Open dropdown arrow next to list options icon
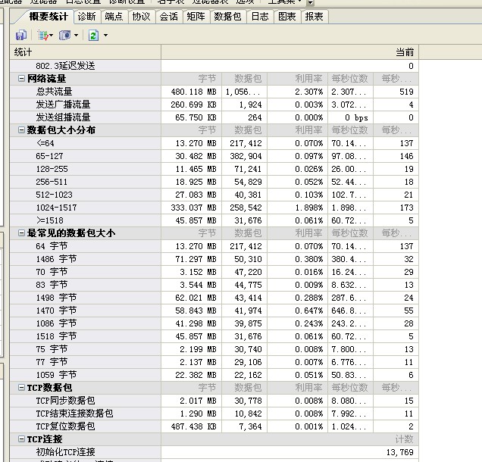 point(52,36)
